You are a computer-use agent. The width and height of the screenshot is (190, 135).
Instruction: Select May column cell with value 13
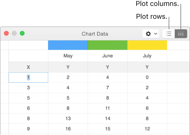68,119
